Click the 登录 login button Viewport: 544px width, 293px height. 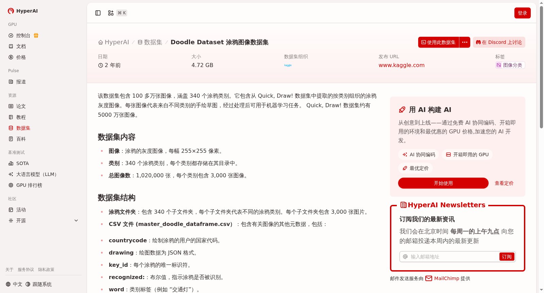point(523,13)
